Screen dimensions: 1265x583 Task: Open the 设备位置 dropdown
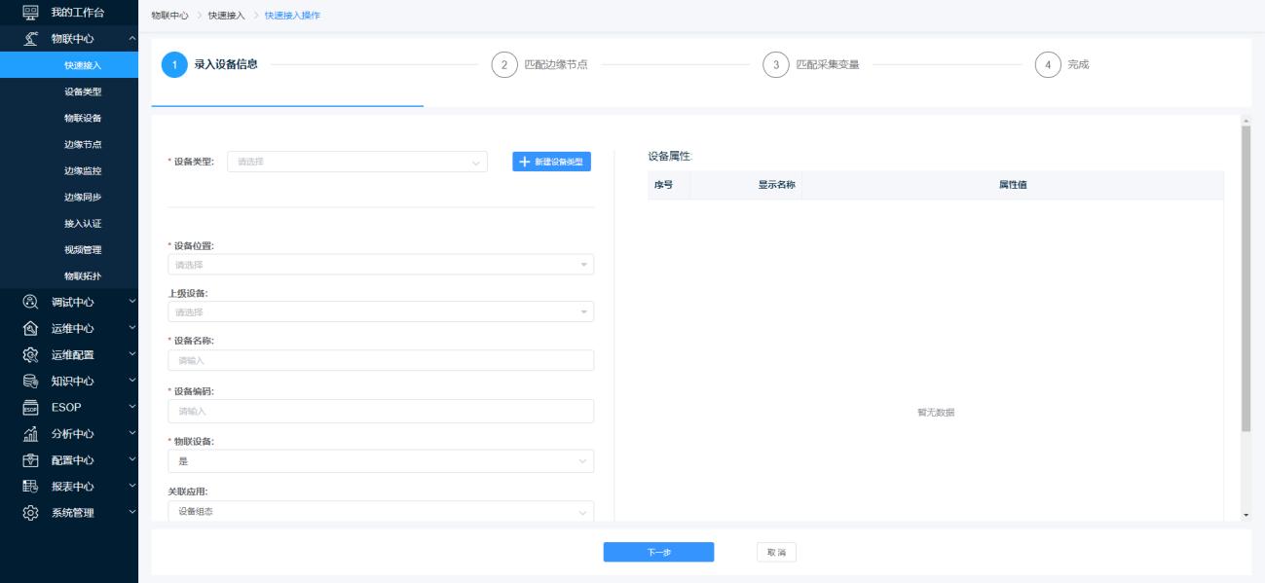coord(380,265)
